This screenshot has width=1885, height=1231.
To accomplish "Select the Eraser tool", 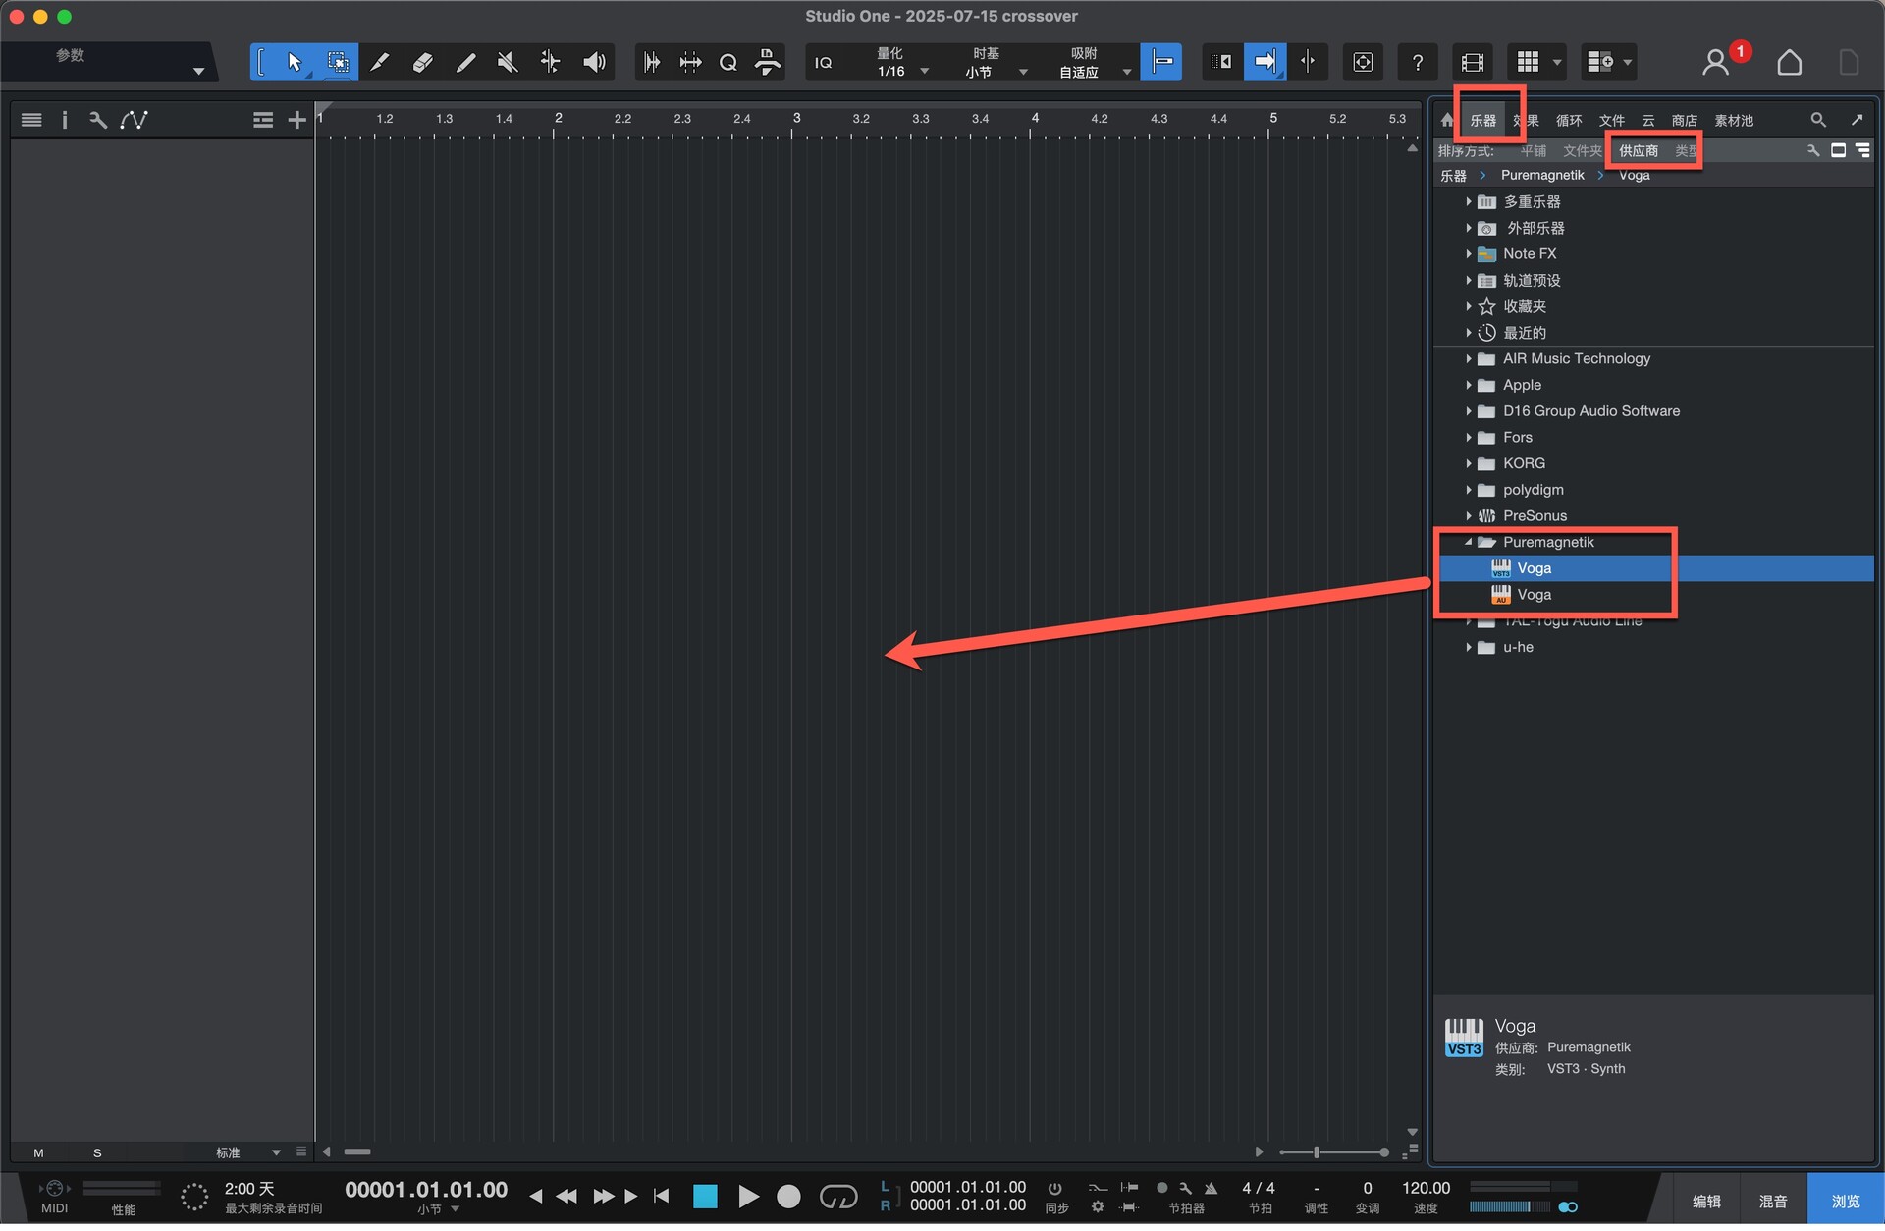I will (422, 63).
